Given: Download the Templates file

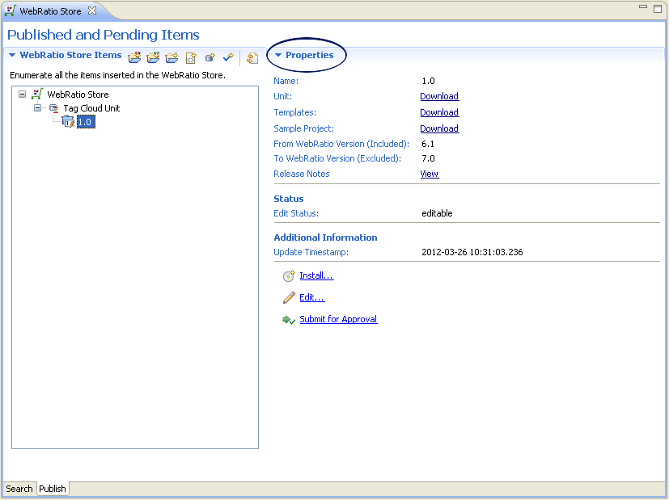Looking at the screenshot, I should [439, 112].
